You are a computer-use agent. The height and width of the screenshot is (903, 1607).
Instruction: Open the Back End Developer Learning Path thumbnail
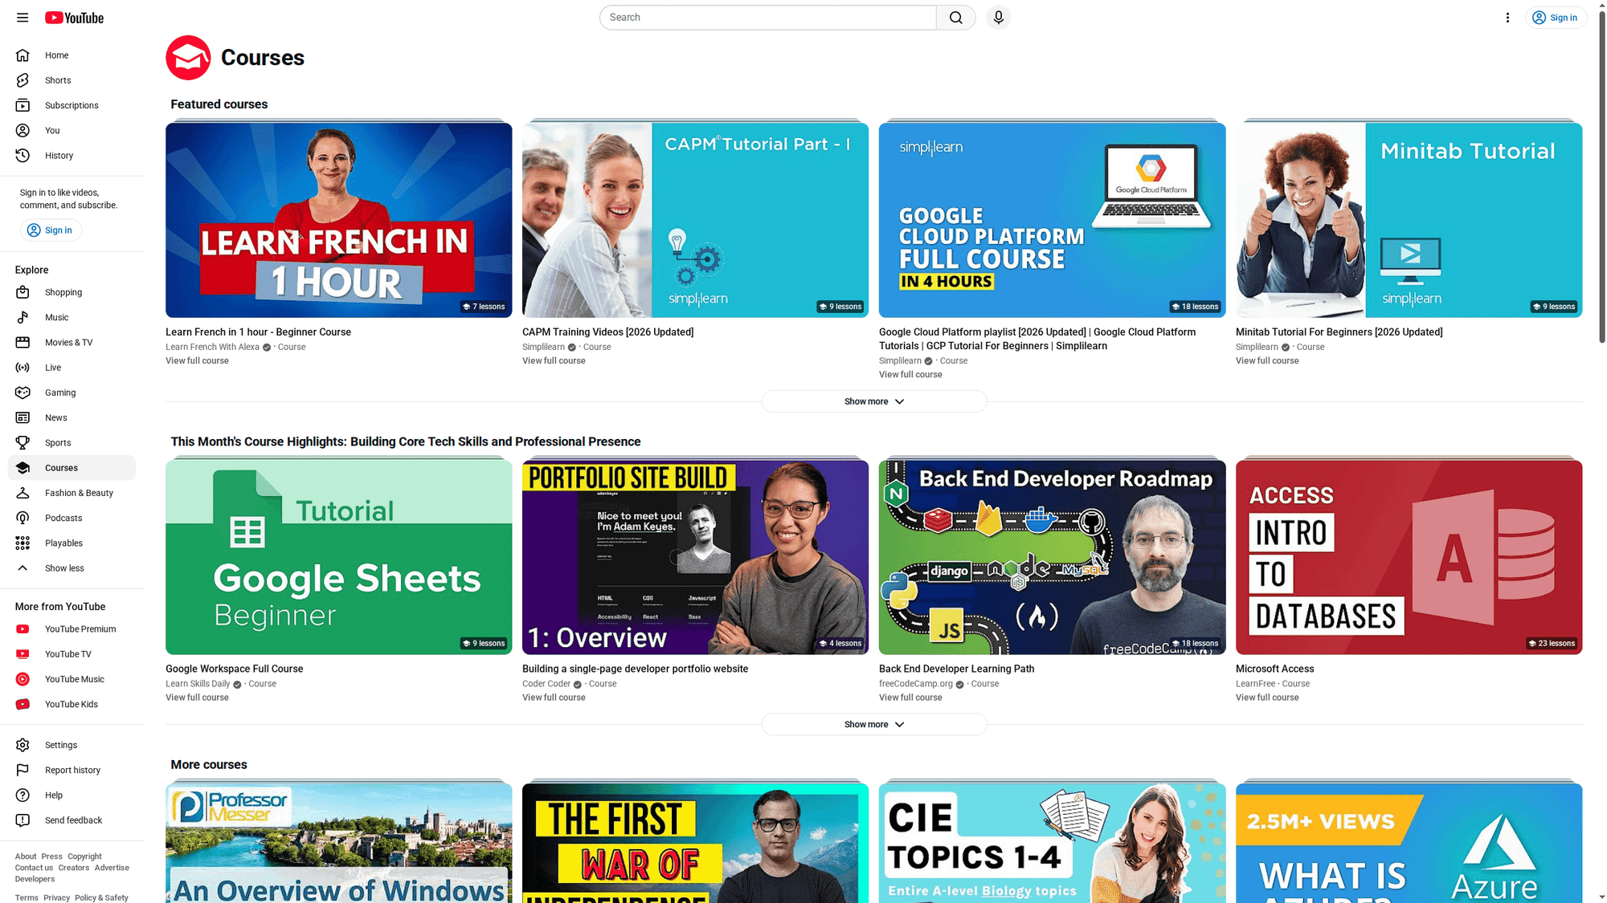1052,556
